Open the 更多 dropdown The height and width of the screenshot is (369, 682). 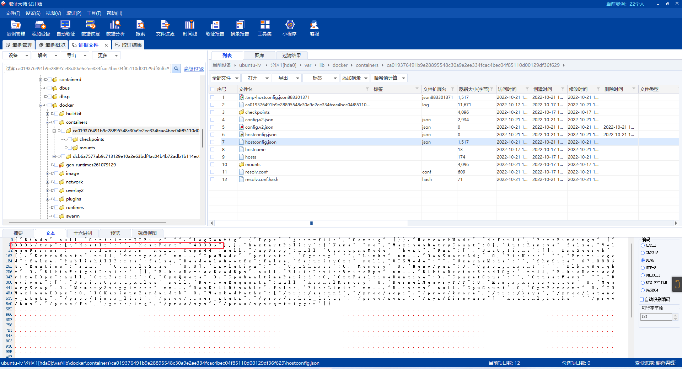click(x=106, y=55)
